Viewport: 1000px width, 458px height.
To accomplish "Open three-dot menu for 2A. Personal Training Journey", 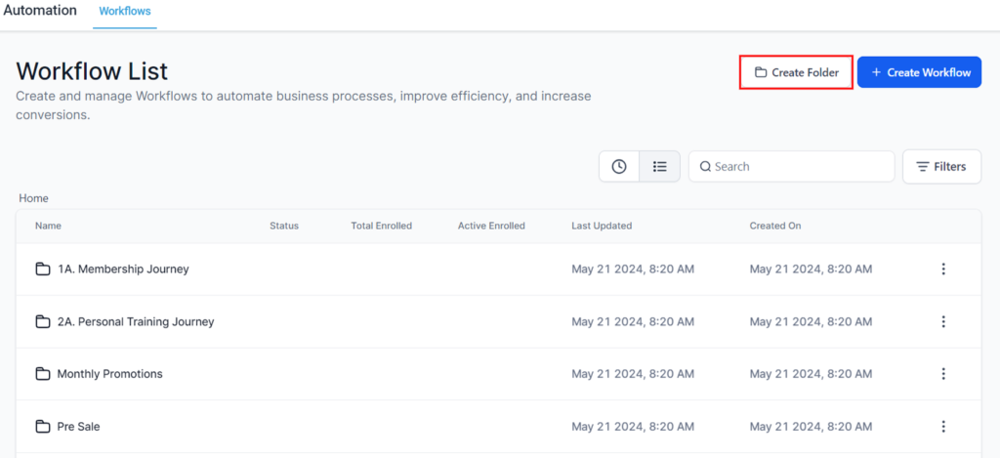I will pyautogui.click(x=942, y=322).
